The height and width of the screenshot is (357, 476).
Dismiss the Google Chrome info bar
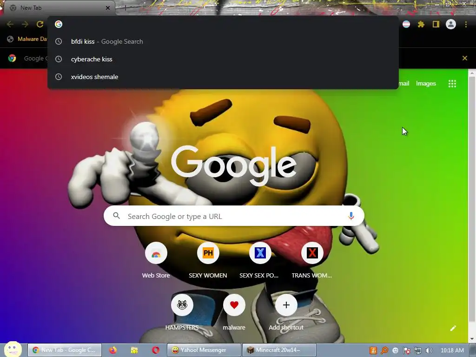pos(464,58)
